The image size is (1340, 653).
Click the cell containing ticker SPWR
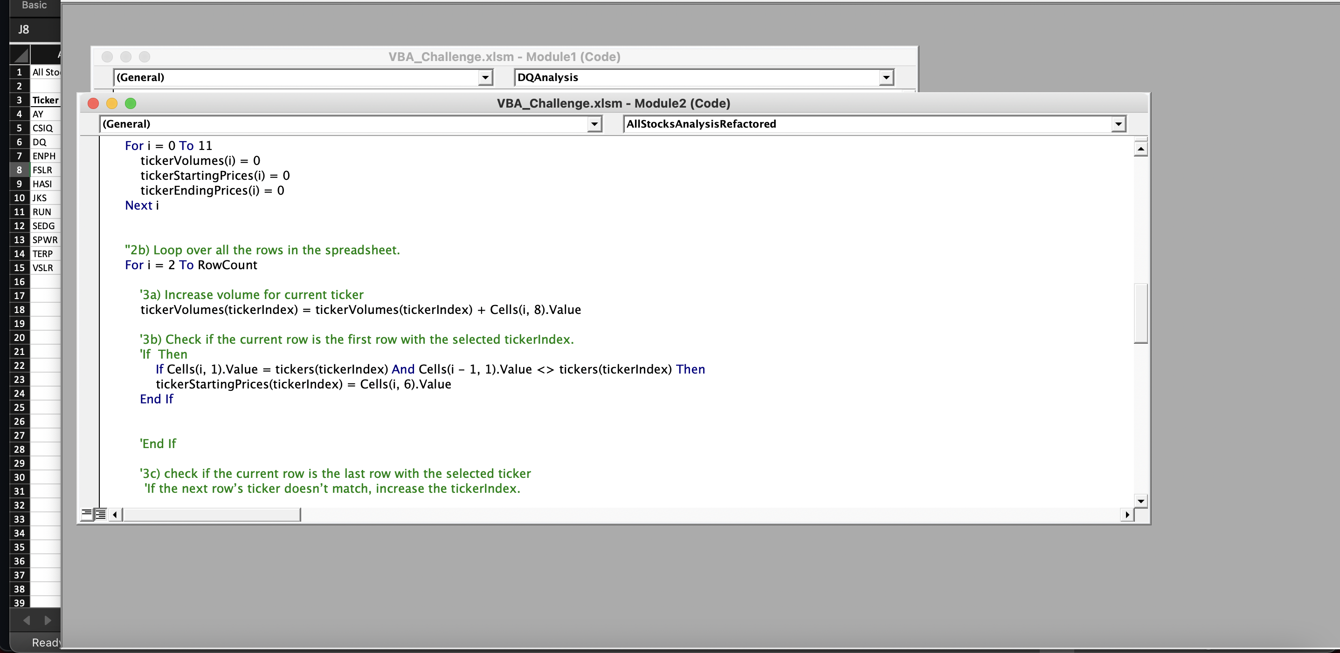click(x=45, y=239)
